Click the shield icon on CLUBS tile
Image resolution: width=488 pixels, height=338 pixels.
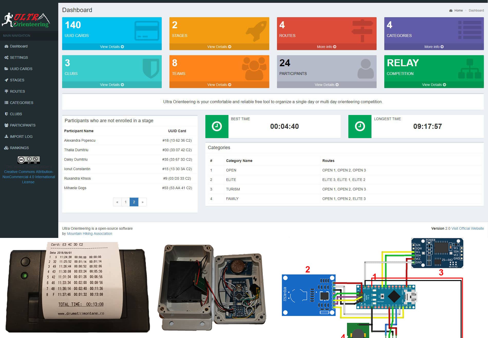point(151,68)
